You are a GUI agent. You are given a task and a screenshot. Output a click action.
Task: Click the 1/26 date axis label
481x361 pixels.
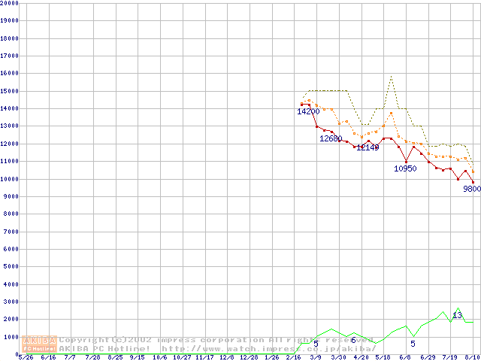(x=271, y=357)
